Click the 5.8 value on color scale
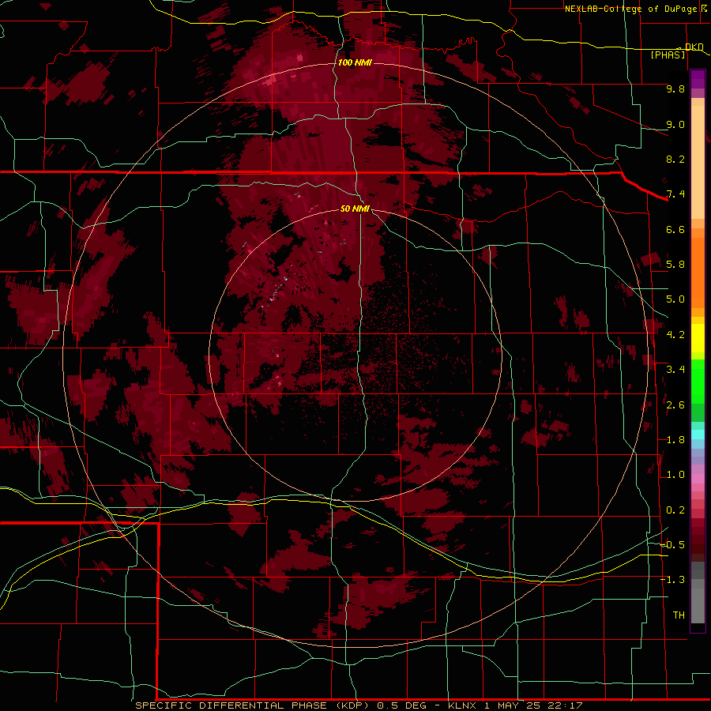Screen dimensions: 711x711 click(675, 264)
